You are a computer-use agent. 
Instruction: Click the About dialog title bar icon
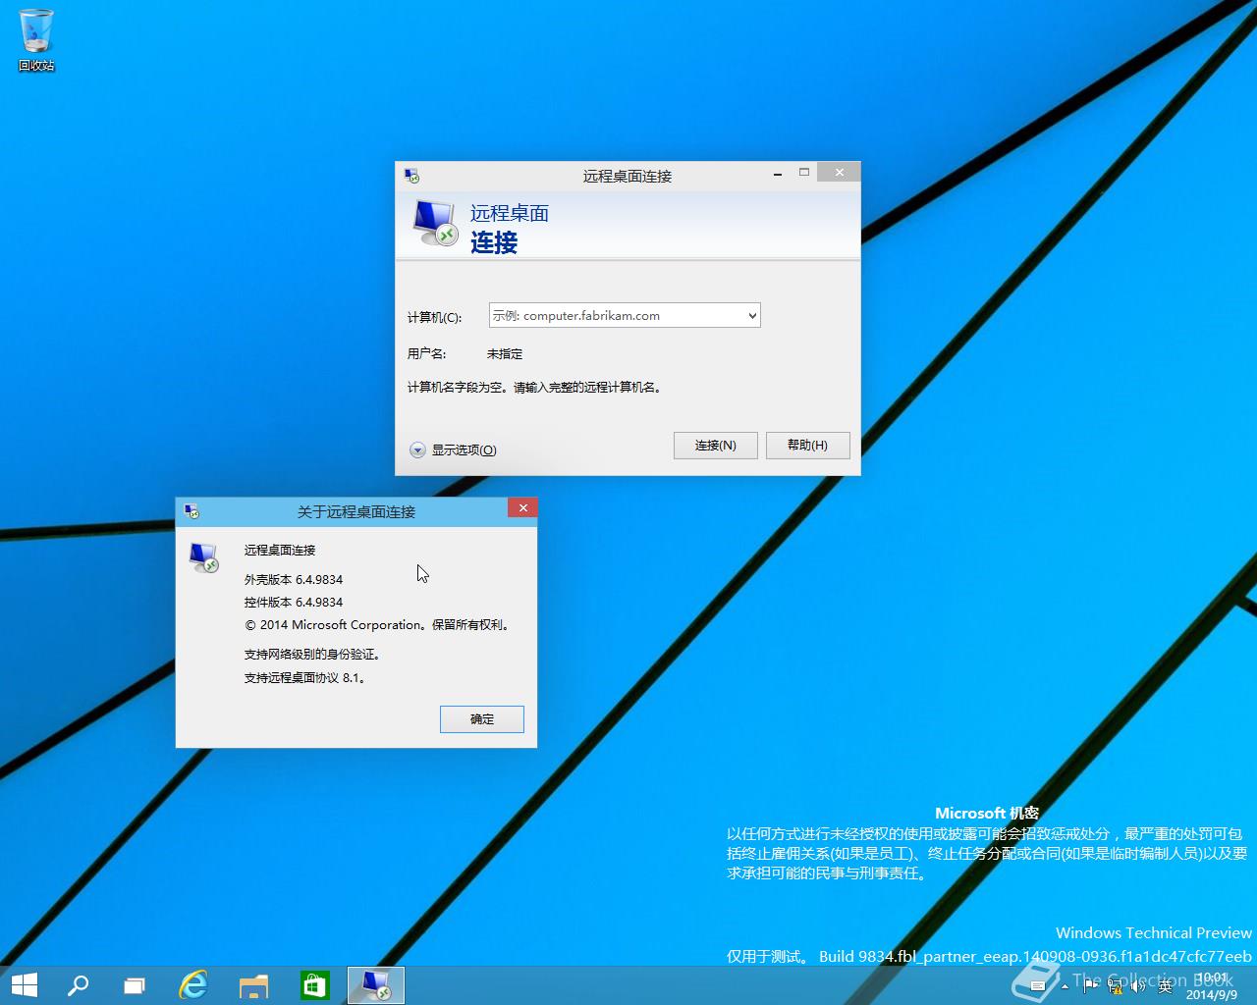pos(191,511)
